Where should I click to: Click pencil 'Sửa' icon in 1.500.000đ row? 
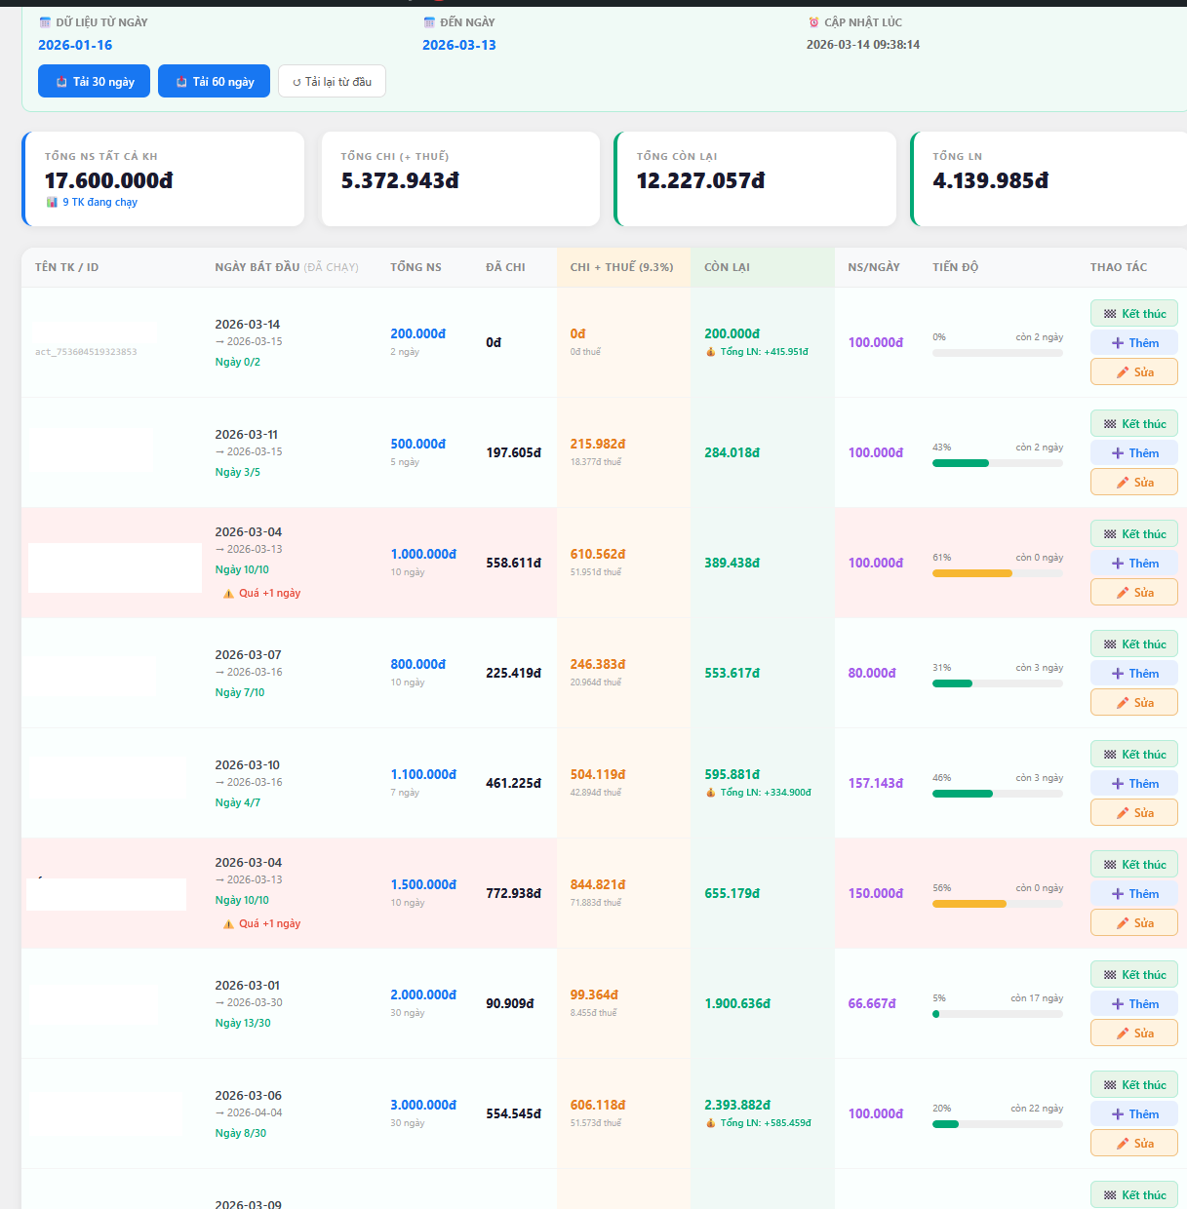(1123, 923)
